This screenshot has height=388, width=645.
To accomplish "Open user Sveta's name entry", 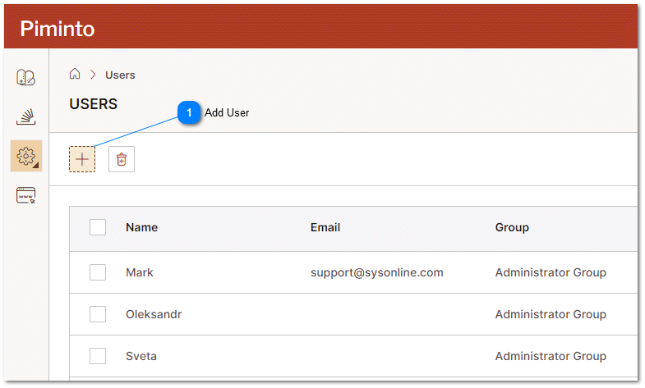I will point(141,357).
